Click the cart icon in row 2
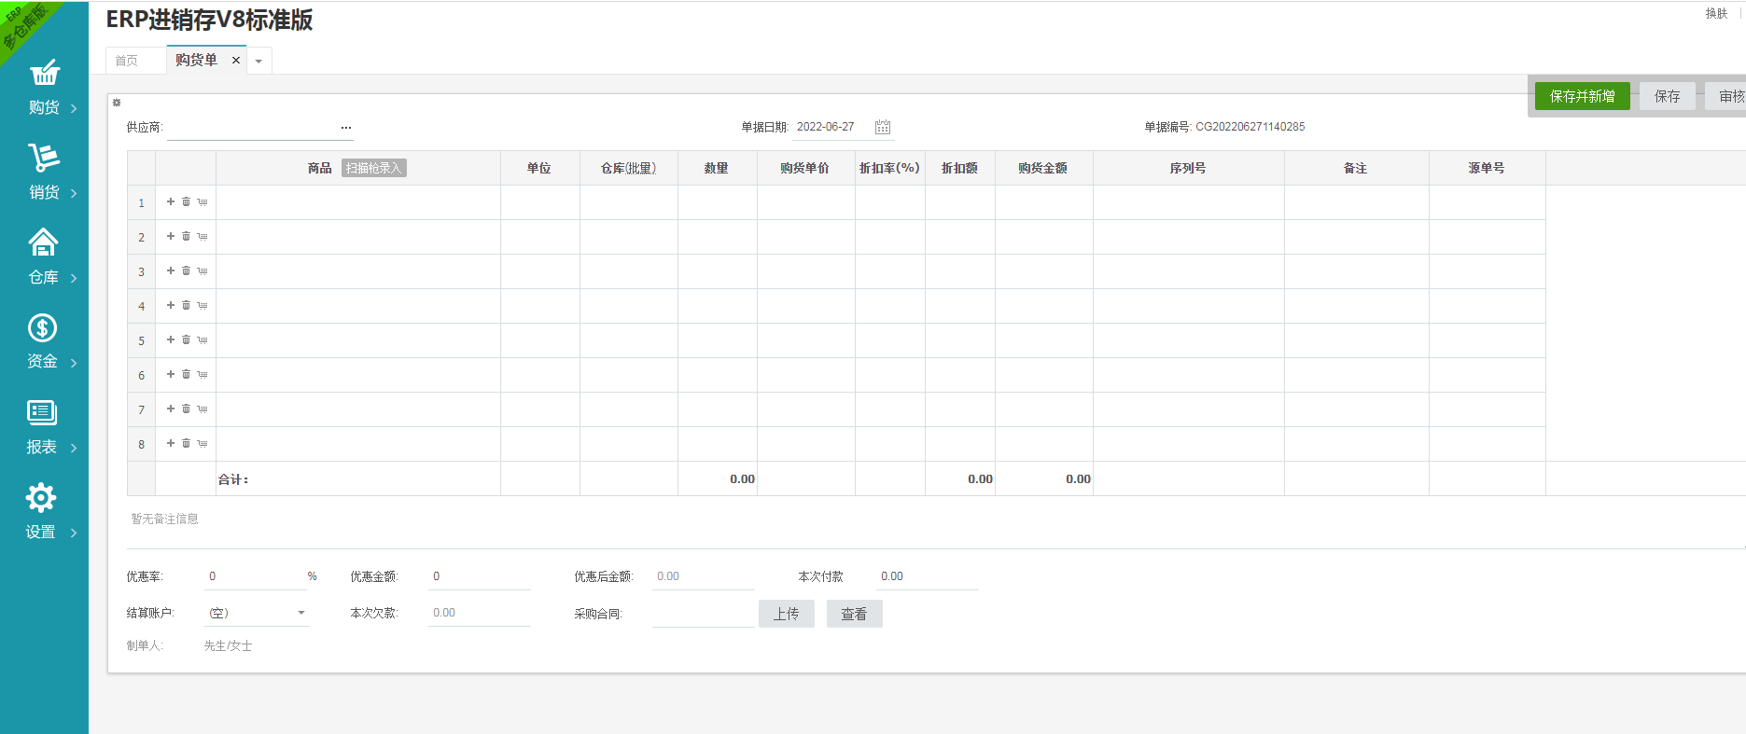The width and height of the screenshot is (1746, 734). coord(202,236)
